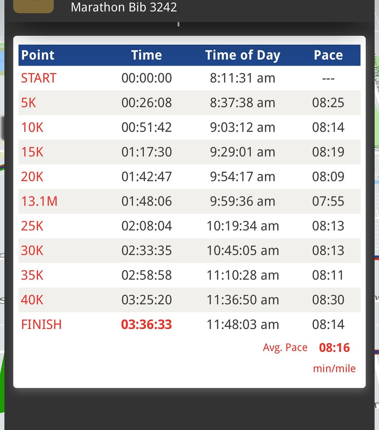Sort by the Point column header

38,55
